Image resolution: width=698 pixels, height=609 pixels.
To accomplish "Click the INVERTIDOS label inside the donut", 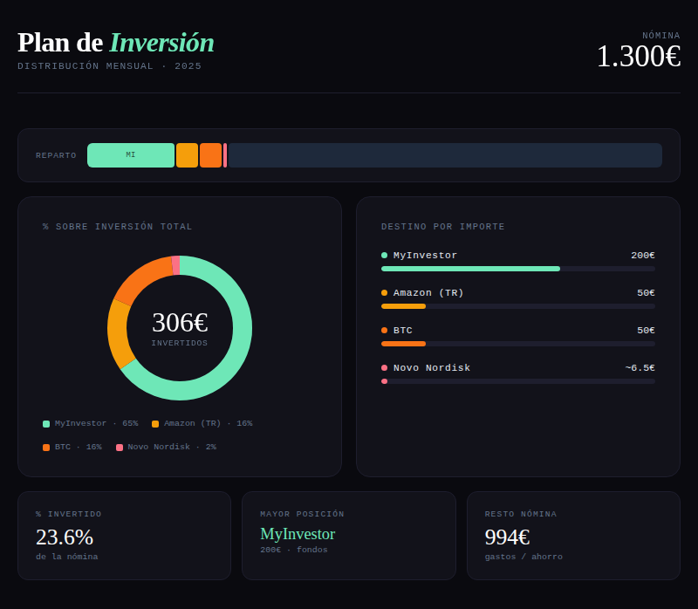I will [x=180, y=343].
